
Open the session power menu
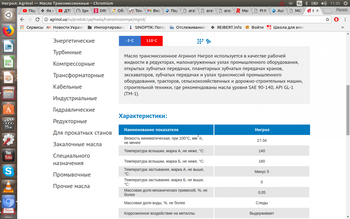[x=345, y=4]
